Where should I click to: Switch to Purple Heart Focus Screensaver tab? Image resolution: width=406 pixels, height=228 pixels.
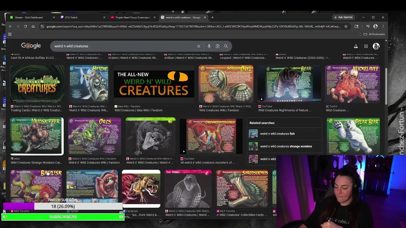133,17
